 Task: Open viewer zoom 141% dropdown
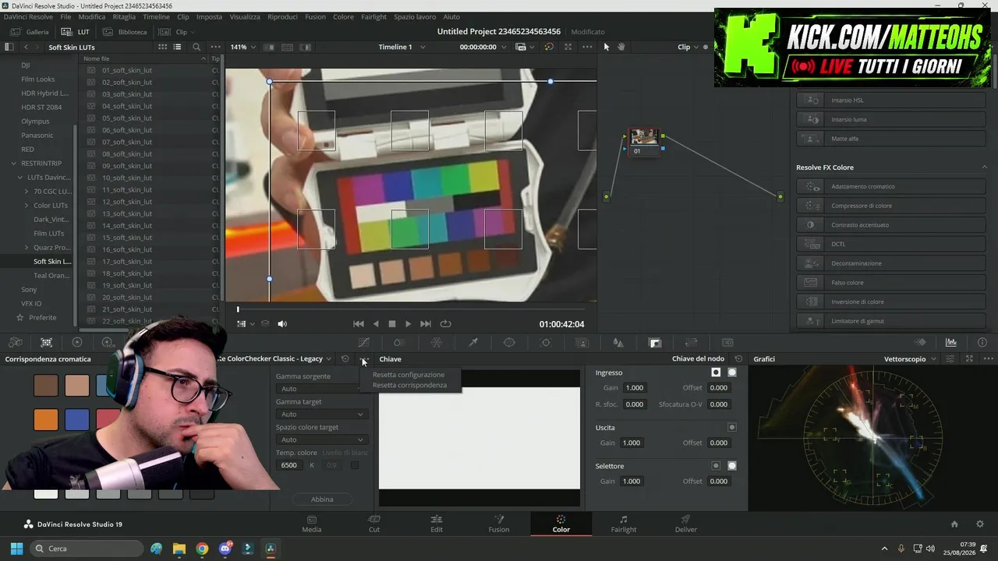(242, 47)
